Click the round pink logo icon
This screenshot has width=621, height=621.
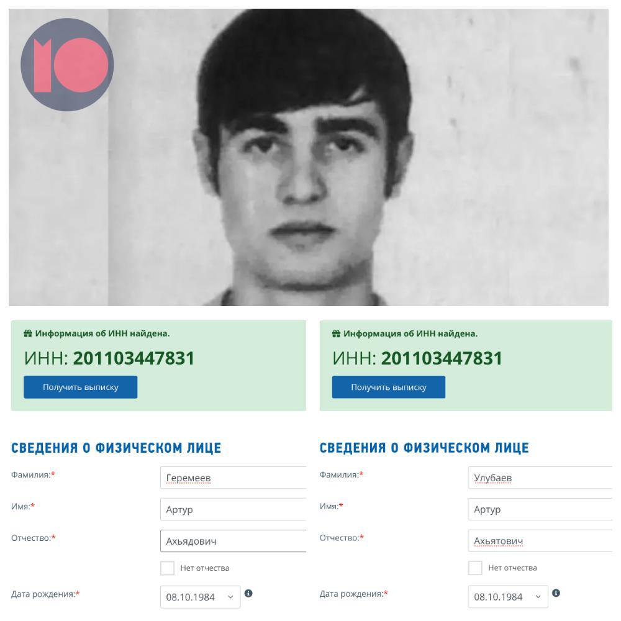click(x=67, y=65)
